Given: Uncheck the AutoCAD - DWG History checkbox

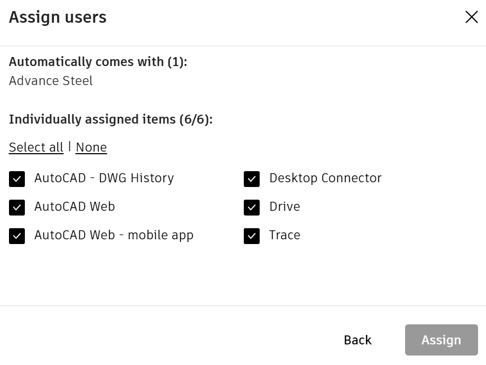Looking at the screenshot, I should coord(17,179).
